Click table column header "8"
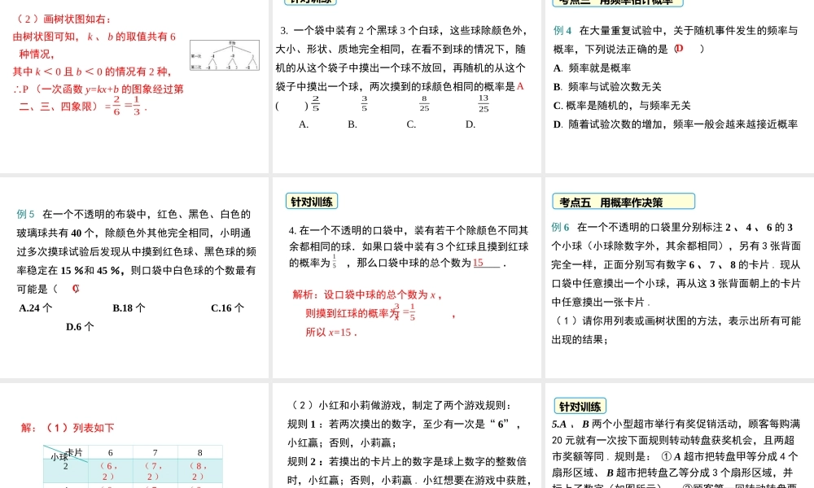 tap(200, 453)
